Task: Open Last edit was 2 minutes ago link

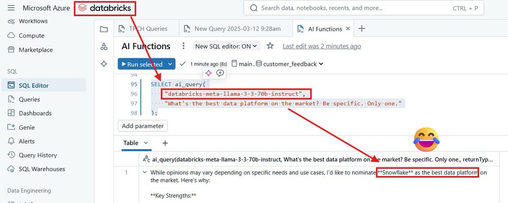Action: pos(322,46)
